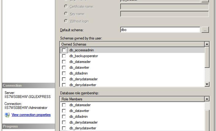Viewport: 216px width, 131px height.
Task: Check db_datareader in Owned Schemas
Action: coord(64,62)
